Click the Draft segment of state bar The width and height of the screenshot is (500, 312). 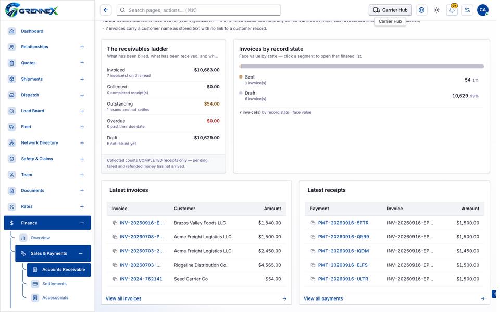coord(362,67)
